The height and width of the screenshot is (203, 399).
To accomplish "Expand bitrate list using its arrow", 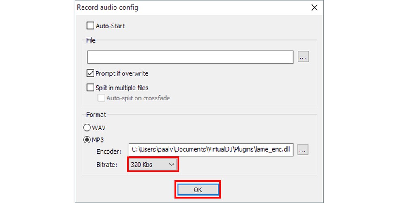I will [172, 165].
